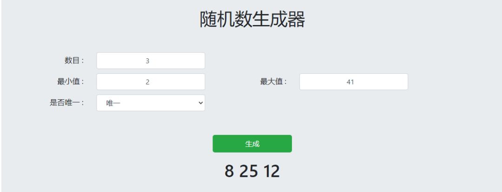This screenshot has width=502, height=192.
Task: Click the chevron arrow on the 唯一 select box
Action: (201, 103)
